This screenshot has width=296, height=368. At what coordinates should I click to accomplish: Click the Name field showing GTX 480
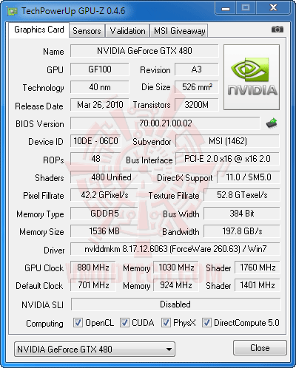(x=144, y=51)
